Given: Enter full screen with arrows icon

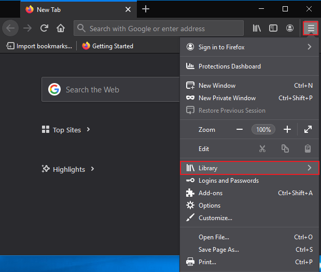Looking at the screenshot, I should 308,130.
